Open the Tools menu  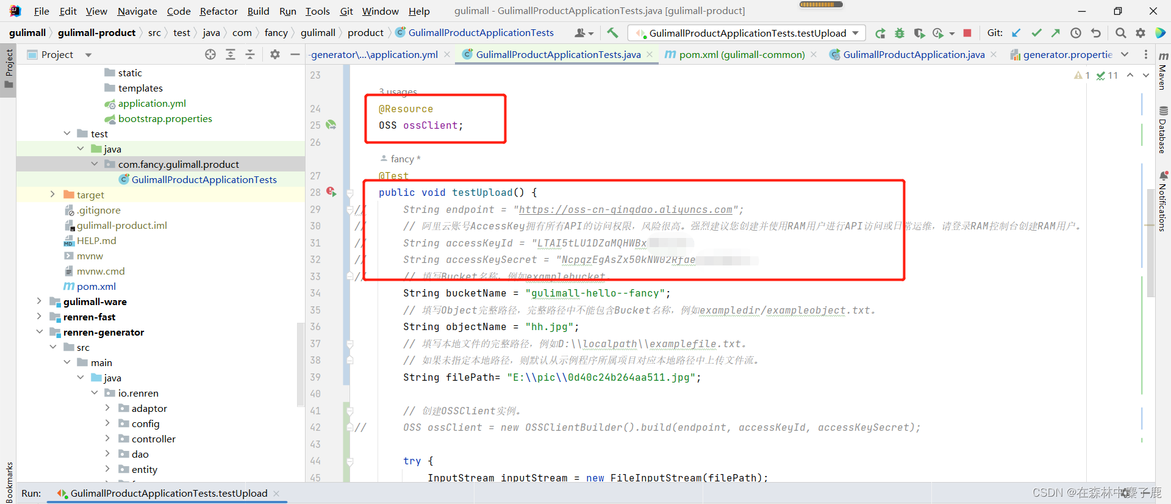pos(317,11)
